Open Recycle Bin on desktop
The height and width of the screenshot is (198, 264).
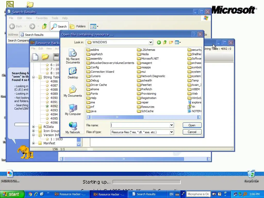click(x=251, y=176)
